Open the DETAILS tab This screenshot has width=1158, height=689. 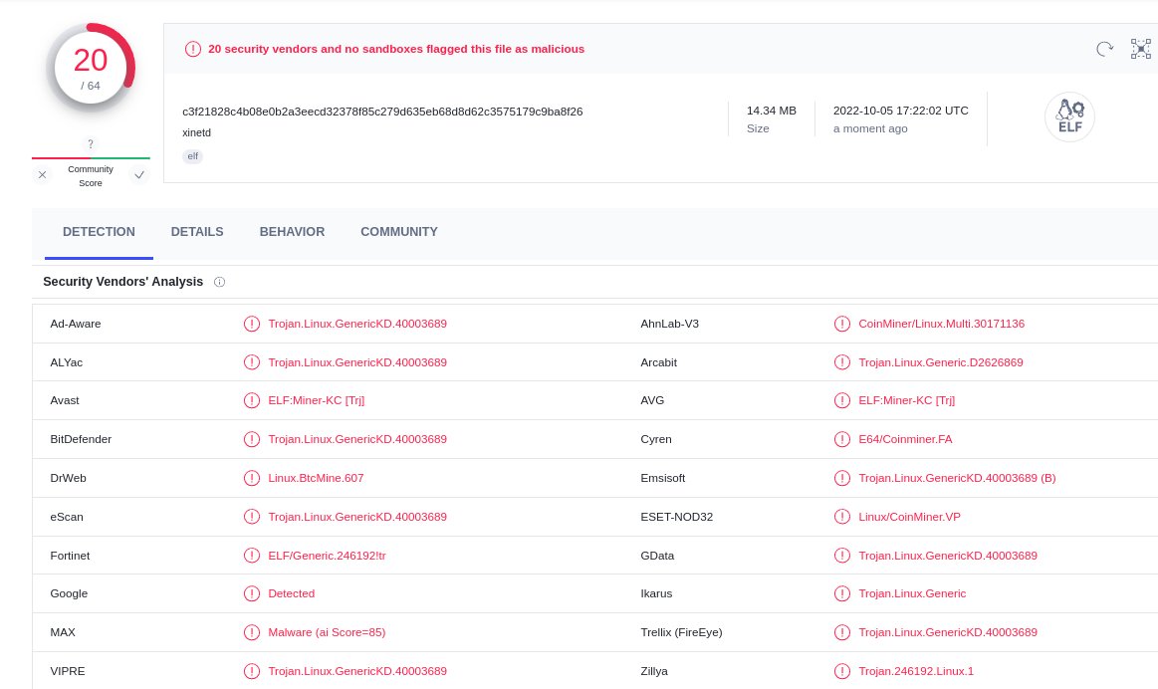[197, 232]
